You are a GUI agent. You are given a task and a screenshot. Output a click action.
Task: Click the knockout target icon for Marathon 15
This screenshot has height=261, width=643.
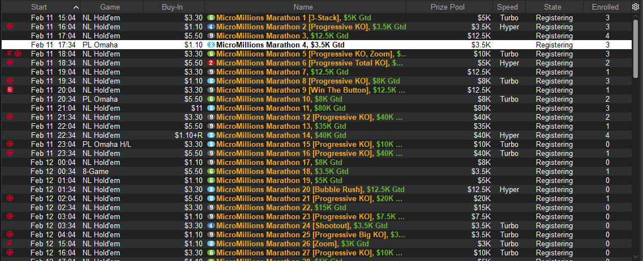[10, 143]
